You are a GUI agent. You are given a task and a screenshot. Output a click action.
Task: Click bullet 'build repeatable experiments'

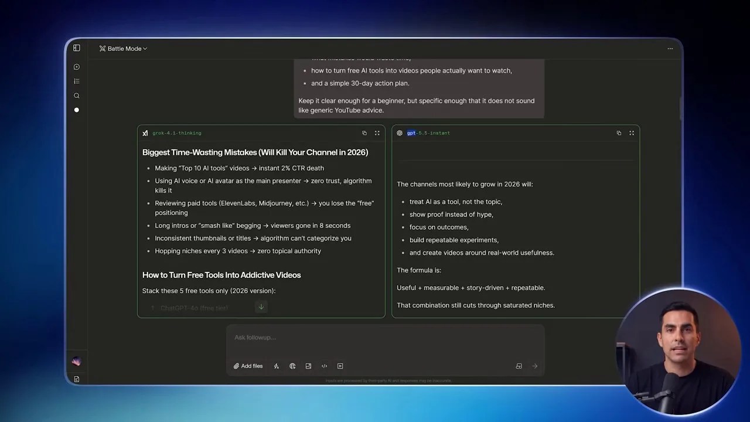click(x=454, y=240)
